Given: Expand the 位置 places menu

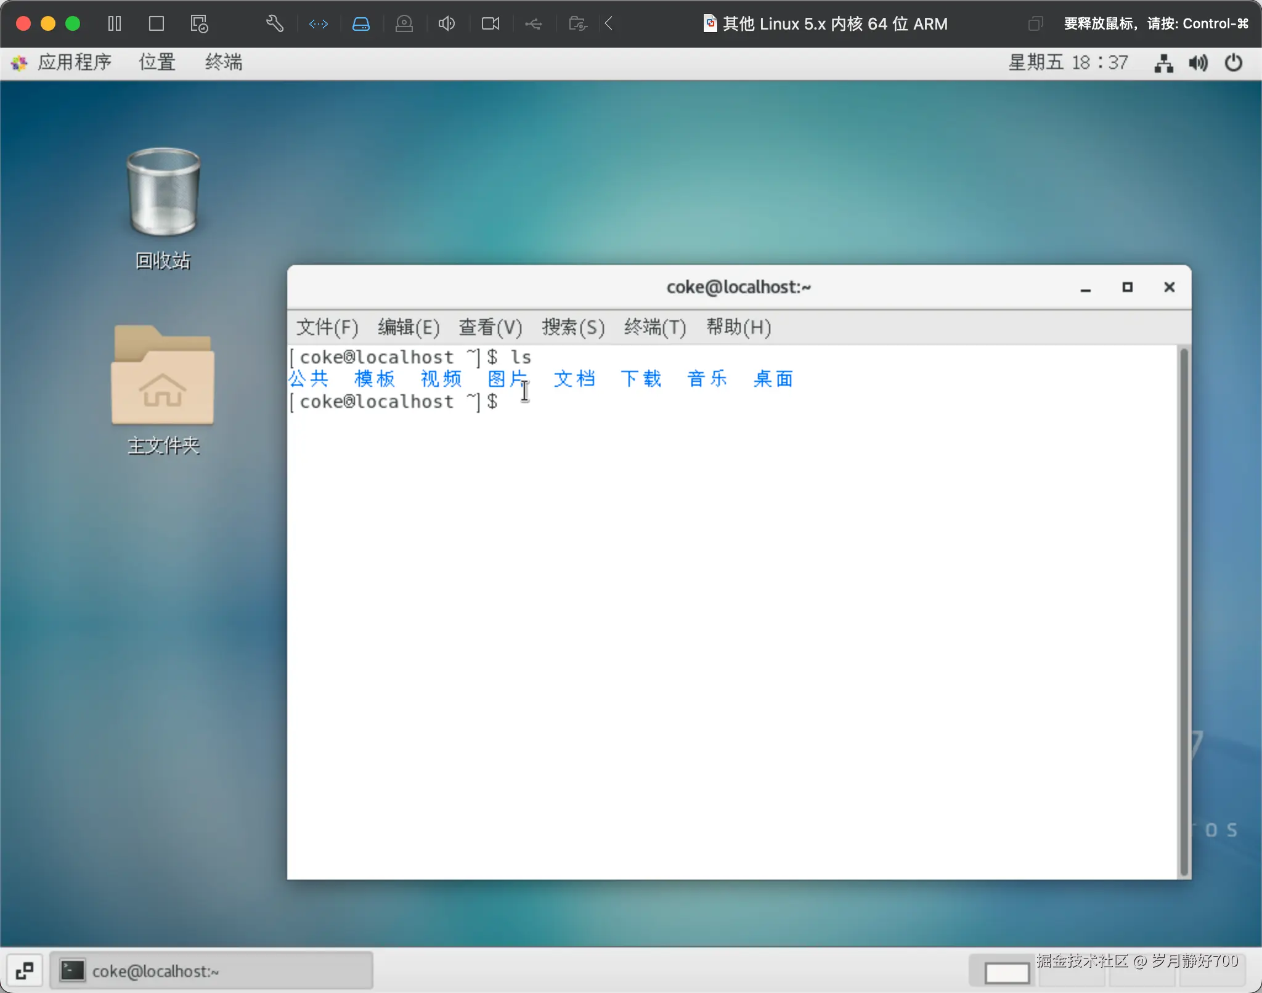Looking at the screenshot, I should click(x=157, y=63).
